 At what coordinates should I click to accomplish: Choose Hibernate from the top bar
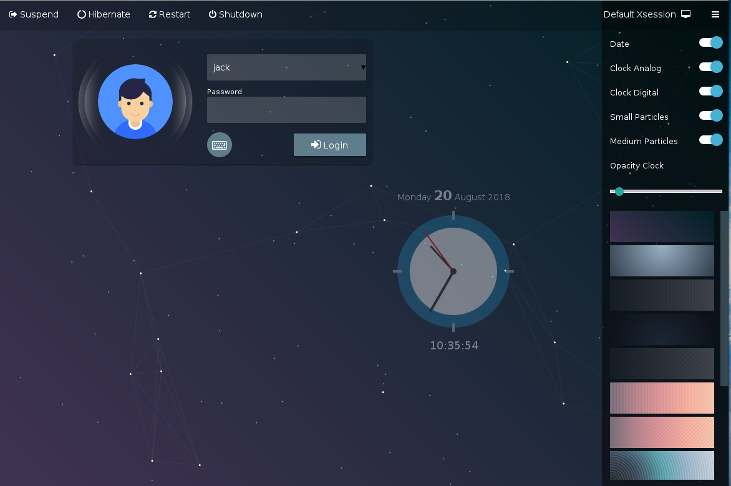[x=104, y=14]
